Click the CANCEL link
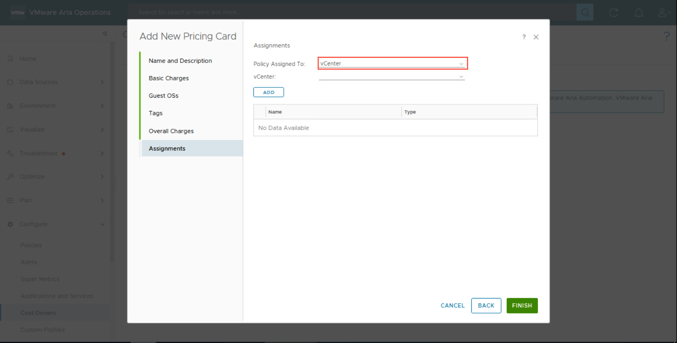The width and height of the screenshot is (677, 343). click(x=452, y=306)
